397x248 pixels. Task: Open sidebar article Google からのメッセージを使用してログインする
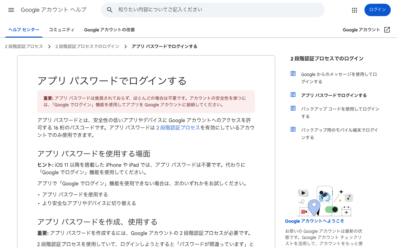[x=339, y=78]
